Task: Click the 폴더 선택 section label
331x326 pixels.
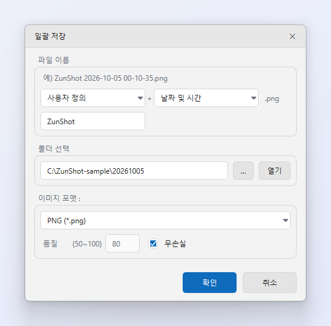Action: click(x=53, y=149)
